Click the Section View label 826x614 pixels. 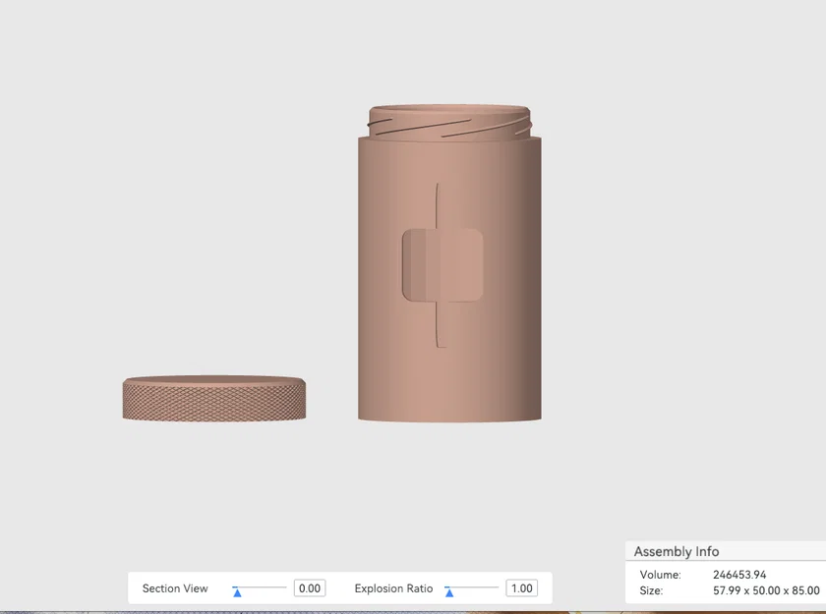click(x=175, y=588)
